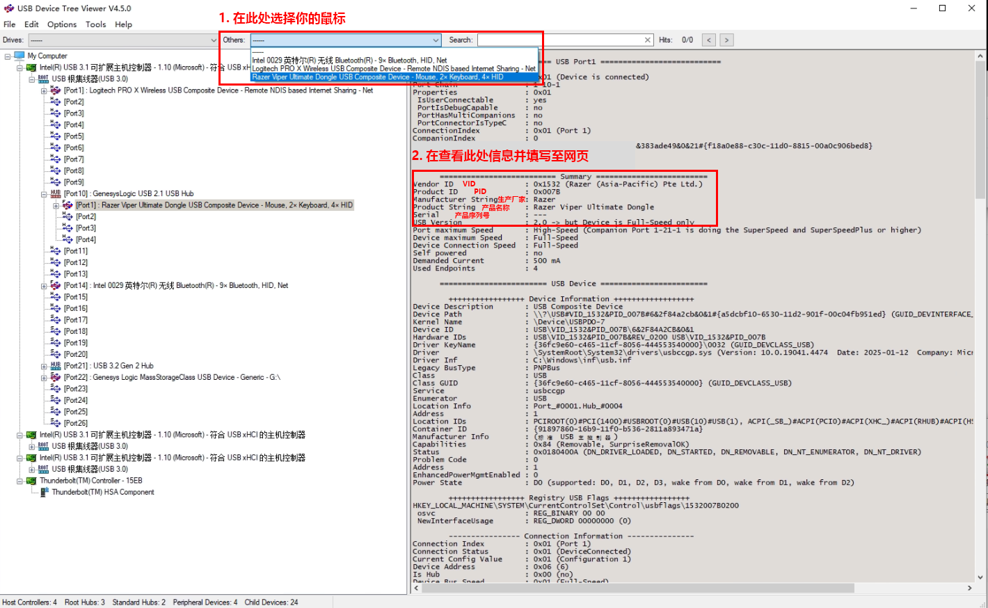Expand the [Port21] USB 3.2 Gen 2 Hub
The height and width of the screenshot is (608, 988).
[44, 366]
